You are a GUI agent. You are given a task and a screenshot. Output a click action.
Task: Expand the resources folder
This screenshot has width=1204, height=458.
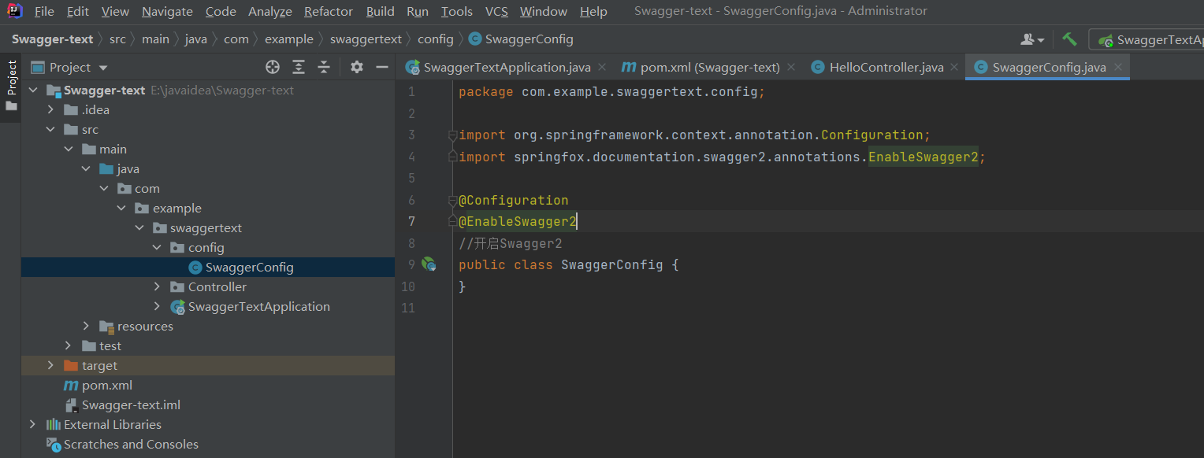tap(86, 326)
